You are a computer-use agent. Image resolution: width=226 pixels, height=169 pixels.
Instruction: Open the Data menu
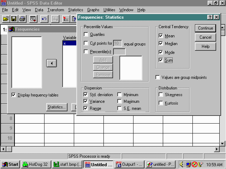tap(39, 10)
